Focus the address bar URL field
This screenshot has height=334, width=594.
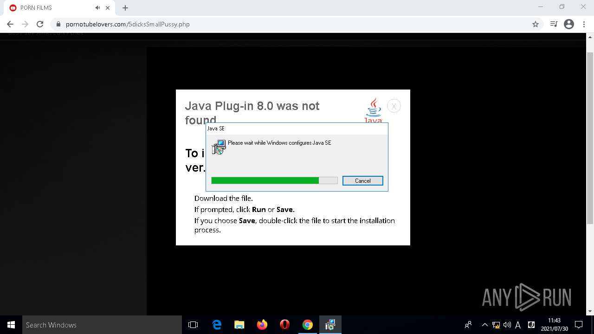[x=297, y=24]
